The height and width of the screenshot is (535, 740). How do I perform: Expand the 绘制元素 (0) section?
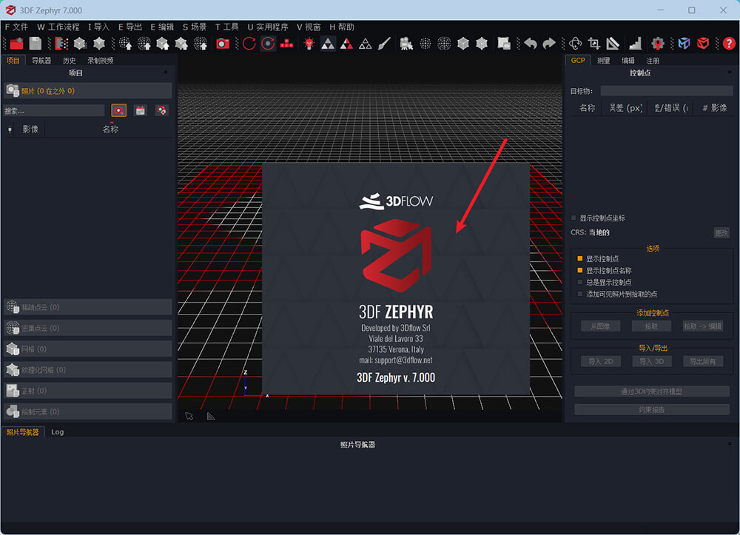coord(88,411)
